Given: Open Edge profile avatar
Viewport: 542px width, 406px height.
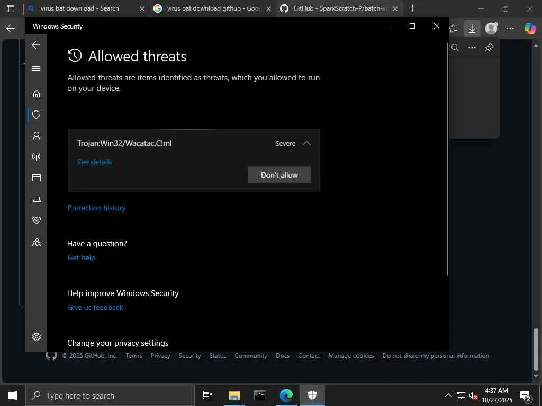Looking at the screenshot, I should [x=491, y=29].
